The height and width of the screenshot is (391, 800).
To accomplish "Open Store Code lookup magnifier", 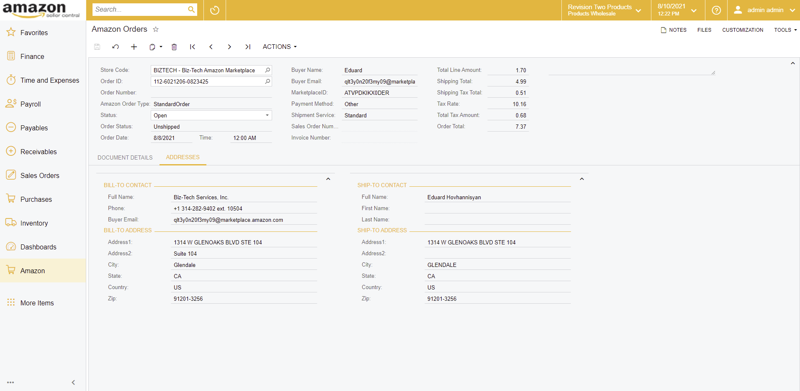I will (268, 70).
